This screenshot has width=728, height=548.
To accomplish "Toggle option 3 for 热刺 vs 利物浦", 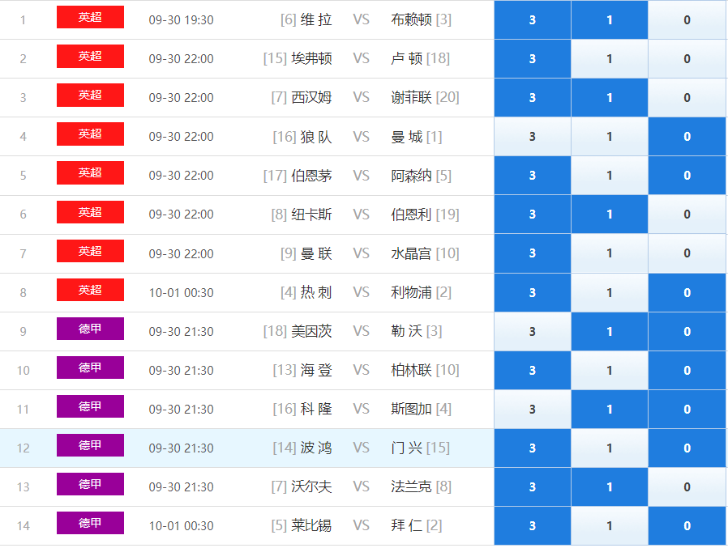I will (x=533, y=292).
